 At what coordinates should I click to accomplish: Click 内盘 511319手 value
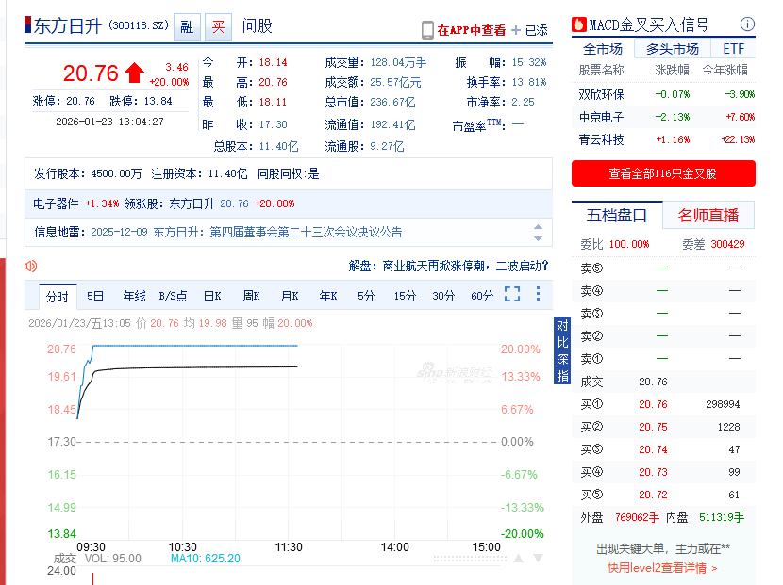coord(722,518)
